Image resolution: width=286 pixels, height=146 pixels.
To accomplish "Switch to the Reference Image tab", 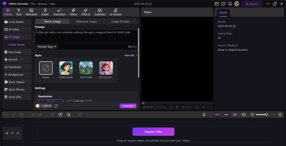I will point(87,21).
